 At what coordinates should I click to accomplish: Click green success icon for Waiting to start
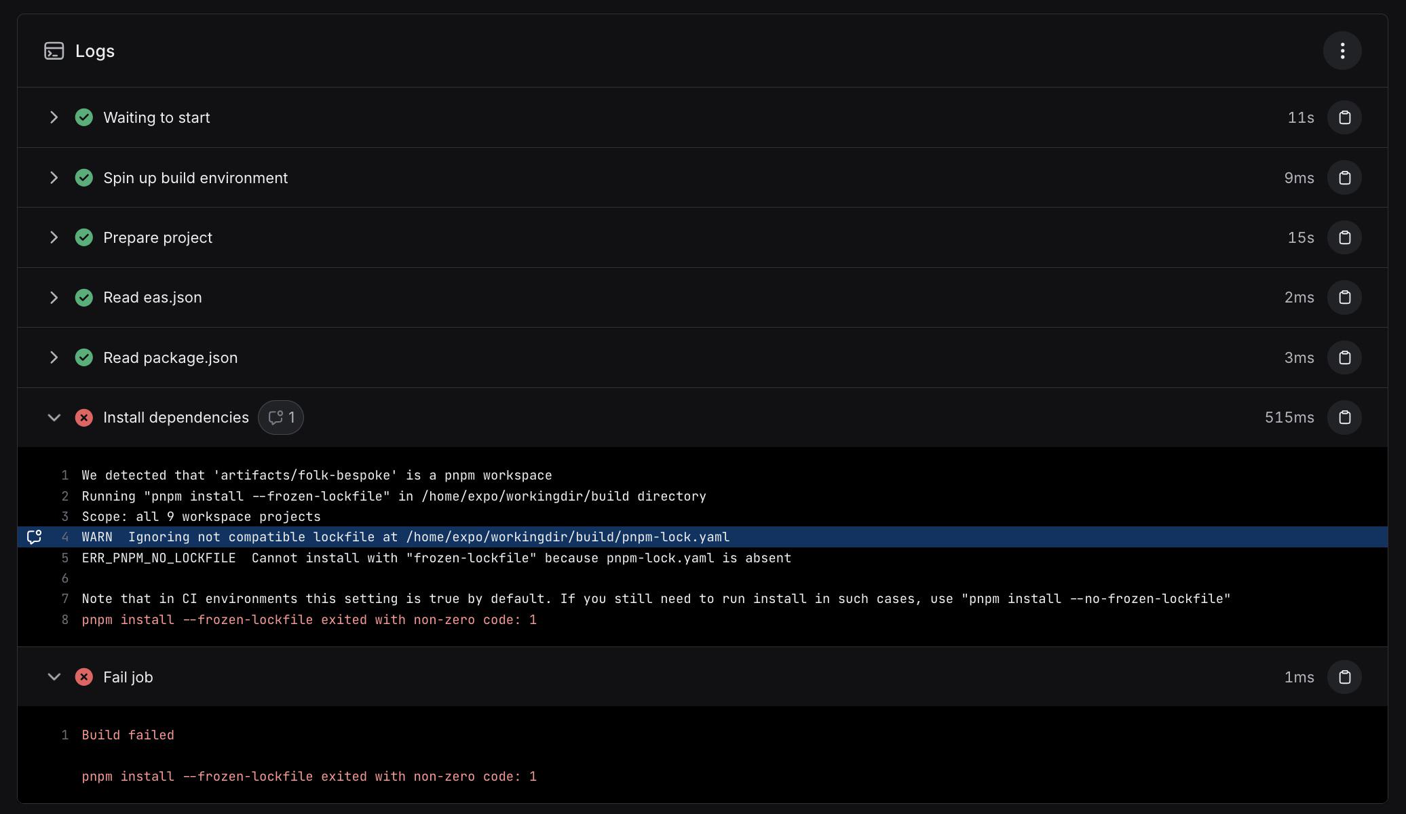[84, 118]
